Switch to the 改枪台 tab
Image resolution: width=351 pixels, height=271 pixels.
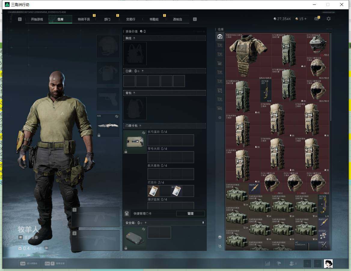tap(178, 19)
